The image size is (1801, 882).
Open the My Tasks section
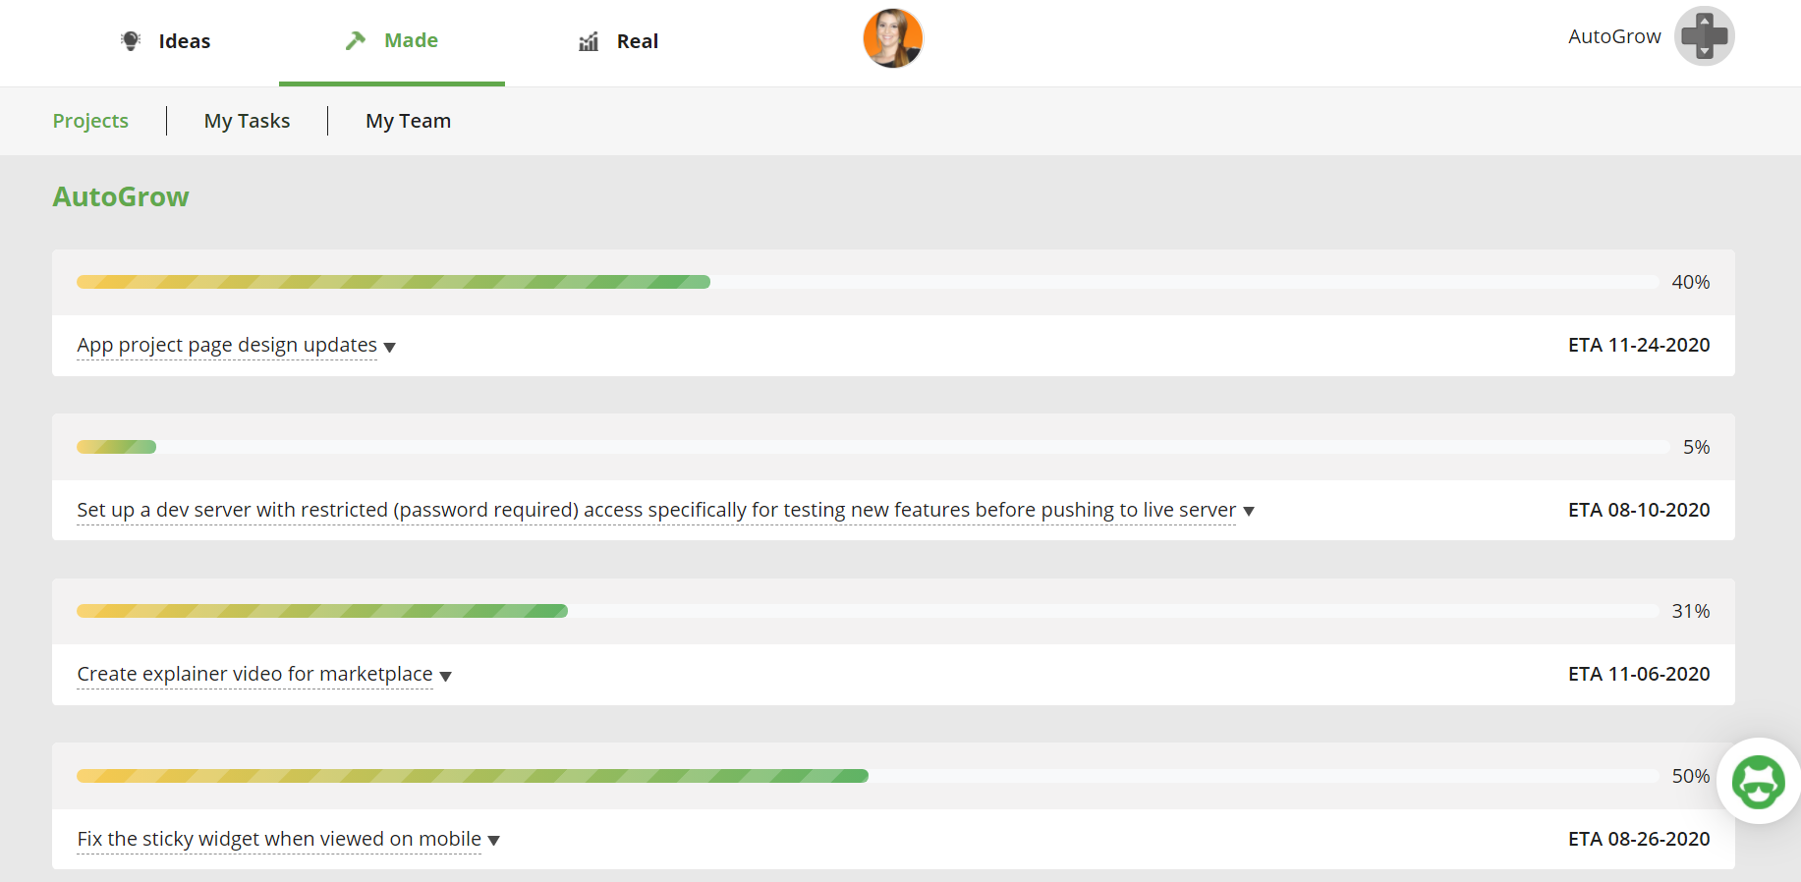tap(247, 121)
